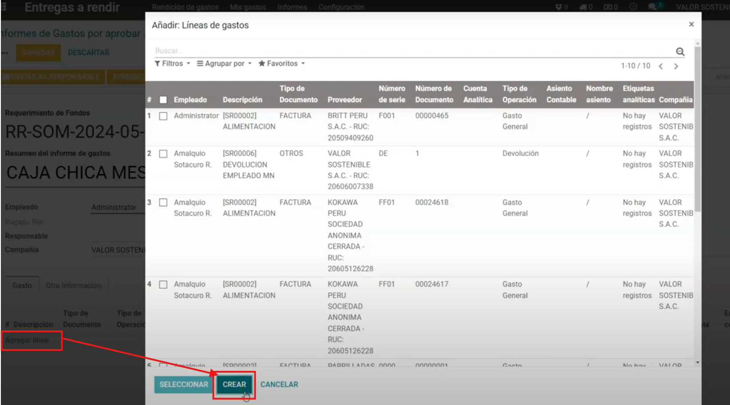
Task: Expand the Favoritos dropdown
Action: (x=282, y=63)
